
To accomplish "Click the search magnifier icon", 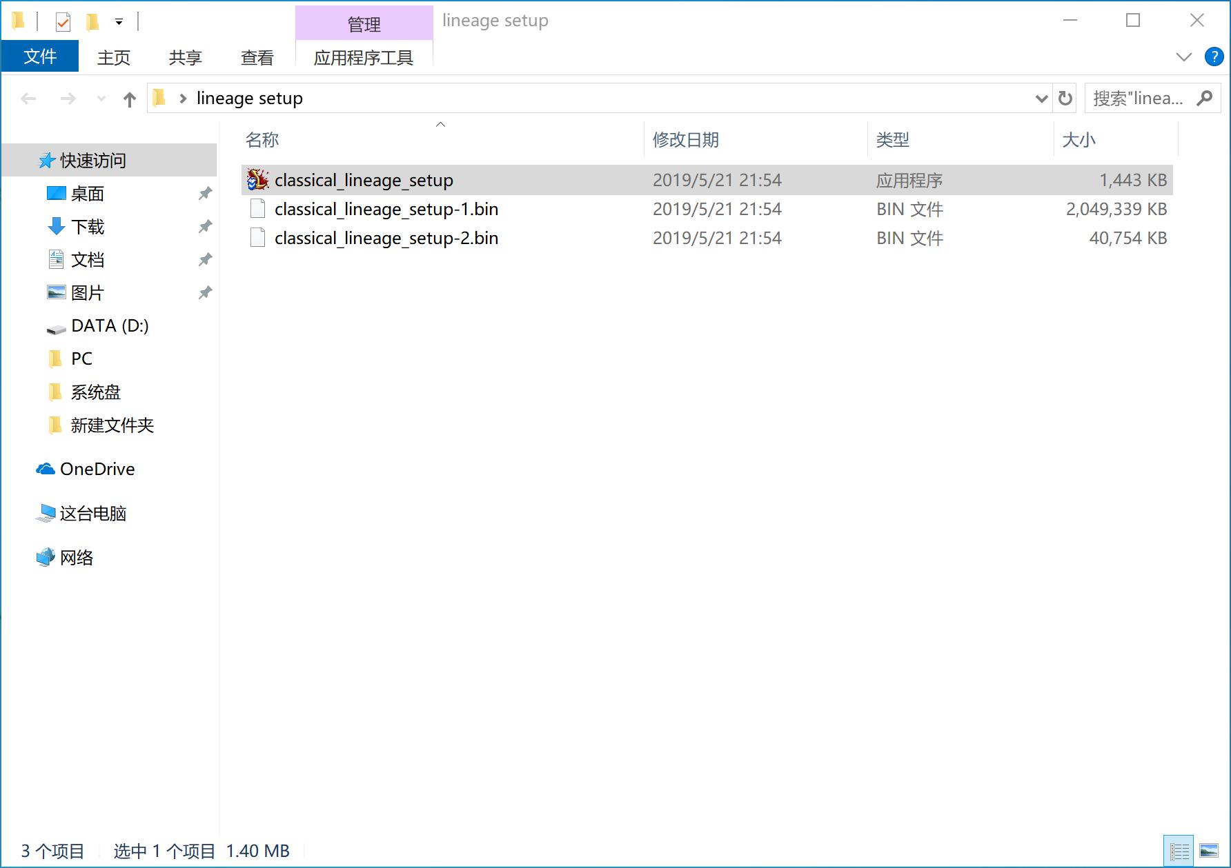I will [1205, 99].
